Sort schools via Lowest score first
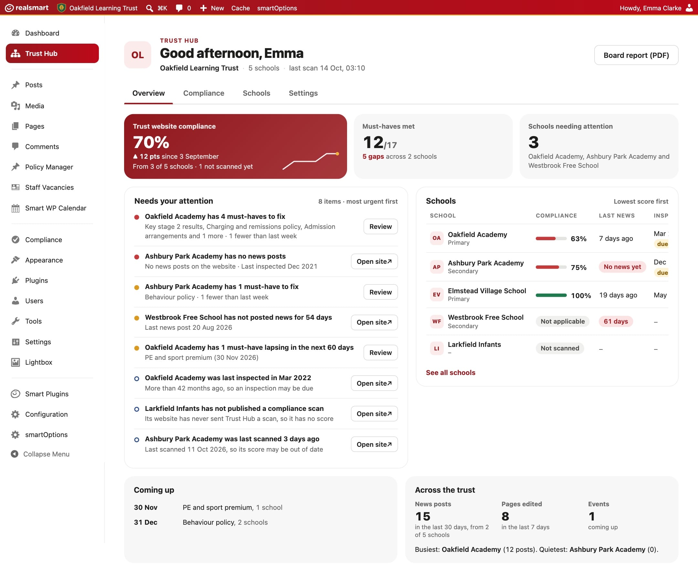698x579 pixels. coord(640,201)
